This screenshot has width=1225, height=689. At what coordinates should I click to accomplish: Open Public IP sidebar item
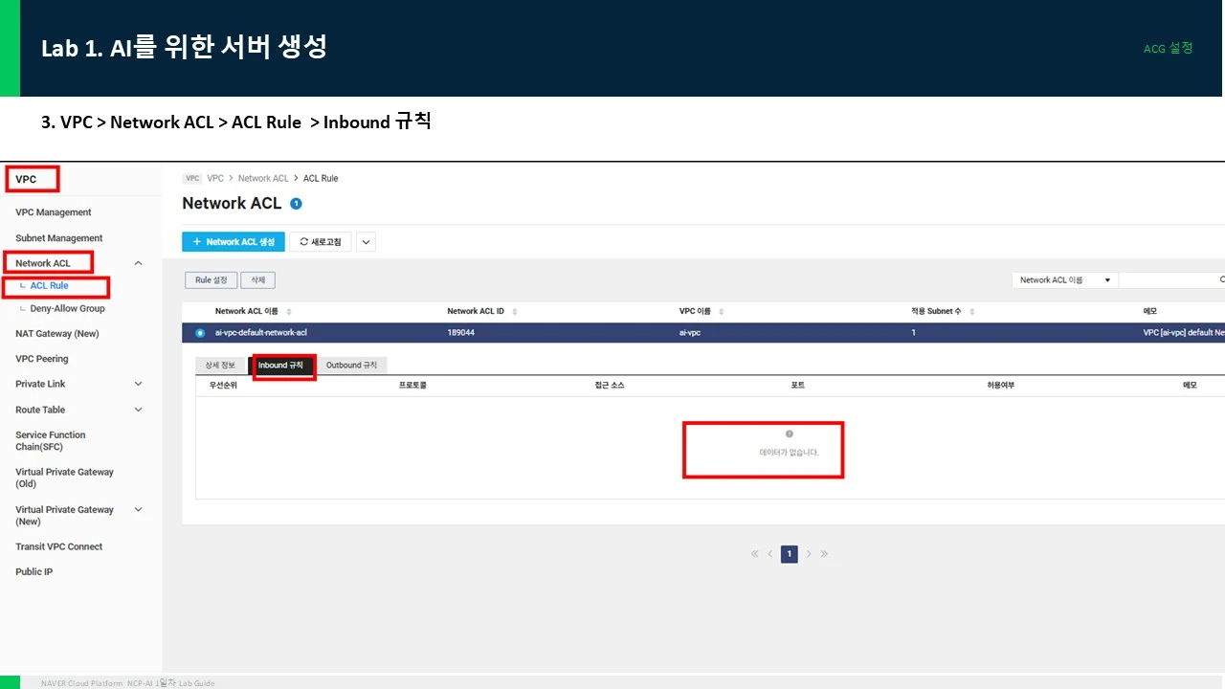tap(33, 572)
